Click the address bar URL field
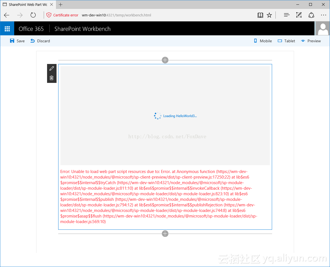 [116, 15]
